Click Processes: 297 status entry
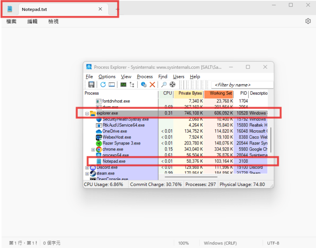 click(201, 184)
